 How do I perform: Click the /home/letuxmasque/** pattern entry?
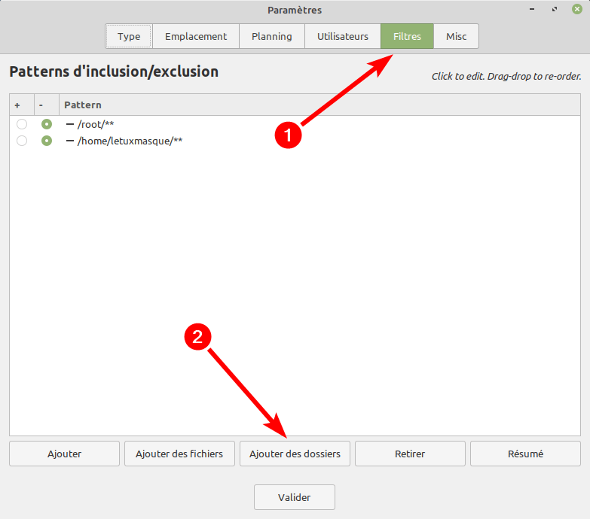130,141
